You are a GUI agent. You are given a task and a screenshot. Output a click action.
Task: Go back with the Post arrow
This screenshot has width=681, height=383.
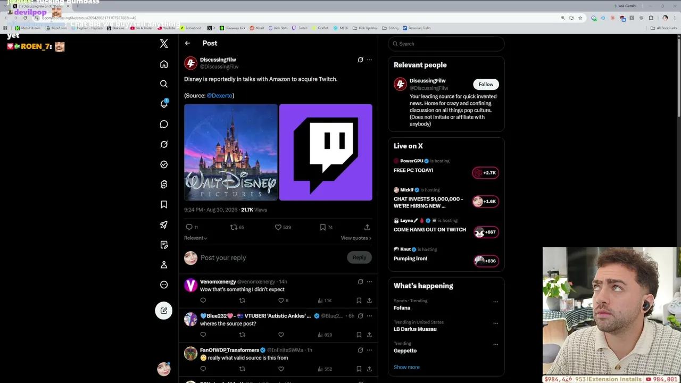[x=187, y=43]
